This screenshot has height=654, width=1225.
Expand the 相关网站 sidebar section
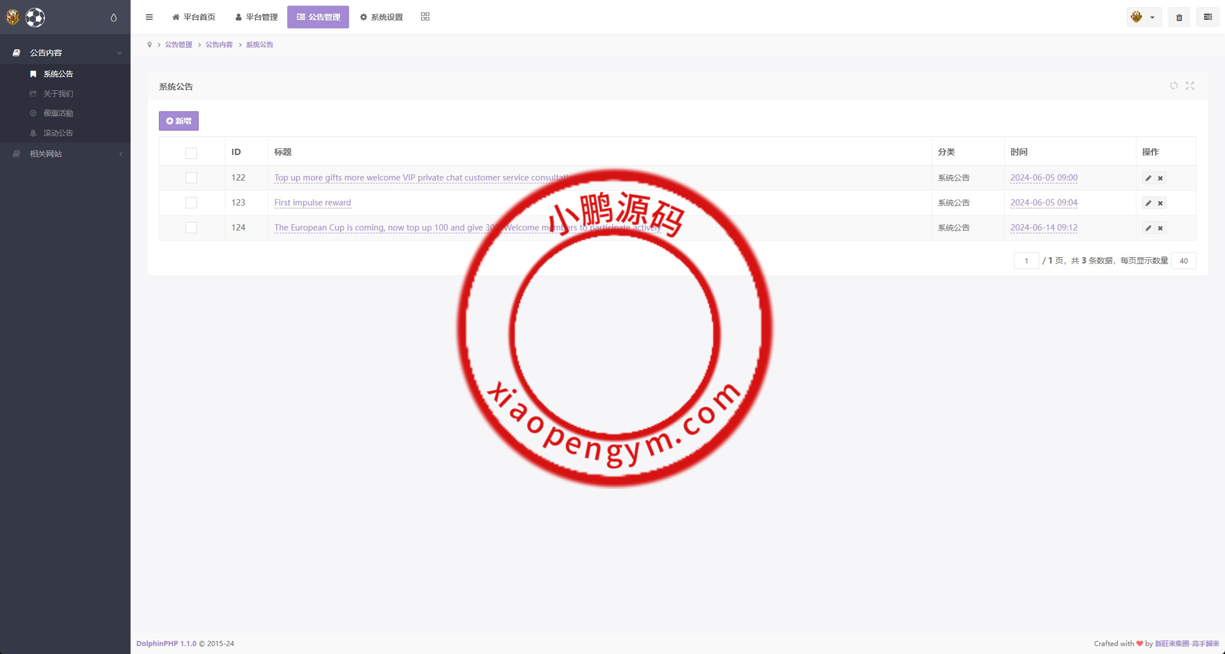coord(65,154)
